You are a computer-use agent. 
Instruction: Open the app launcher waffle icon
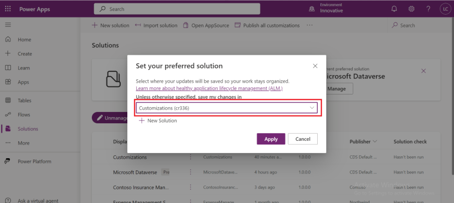click(x=8, y=9)
